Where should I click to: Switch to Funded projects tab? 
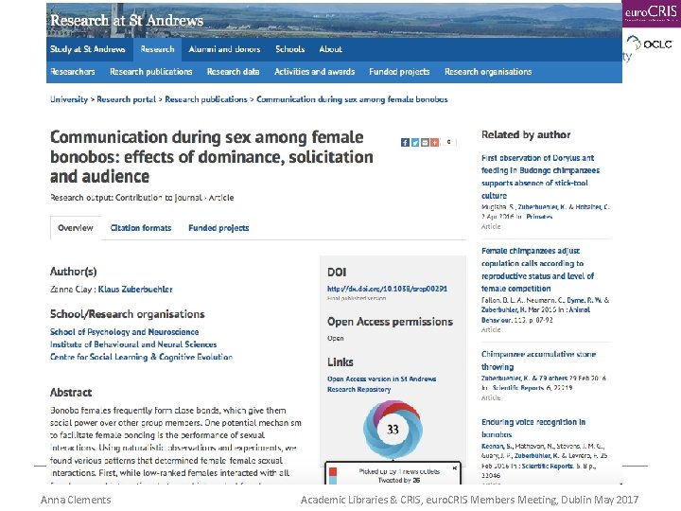[218, 228]
